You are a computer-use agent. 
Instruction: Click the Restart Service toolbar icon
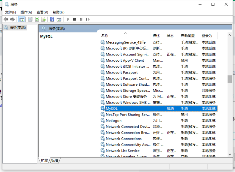pyautogui.click(x=88, y=19)
